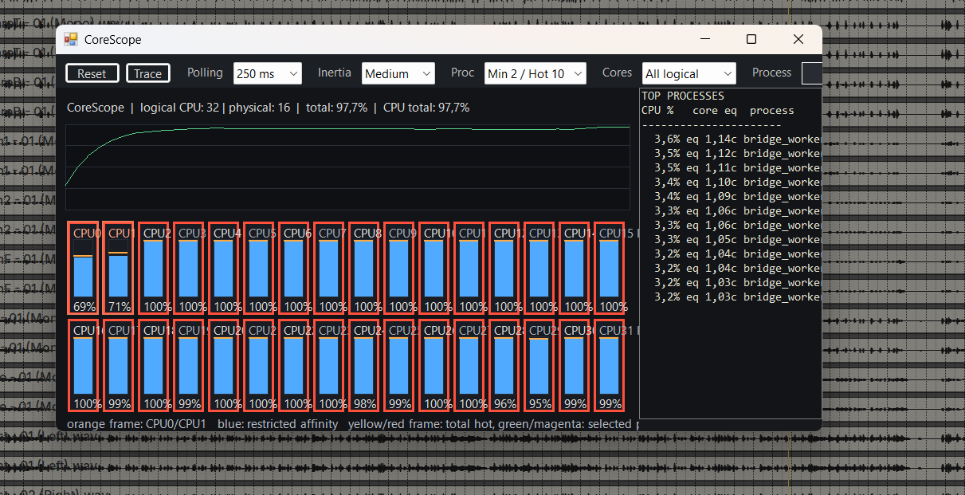Click the legend text about orange frame CPU0/CPU1
The width and height of the screenshot is (965, 495).
[x=136, y=424]
